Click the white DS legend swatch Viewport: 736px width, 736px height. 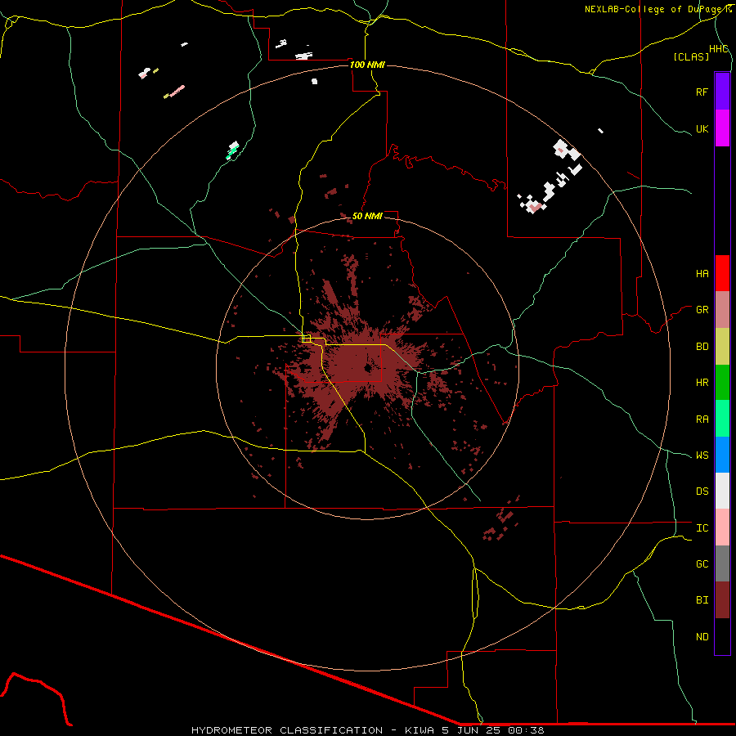pos(722,491)
